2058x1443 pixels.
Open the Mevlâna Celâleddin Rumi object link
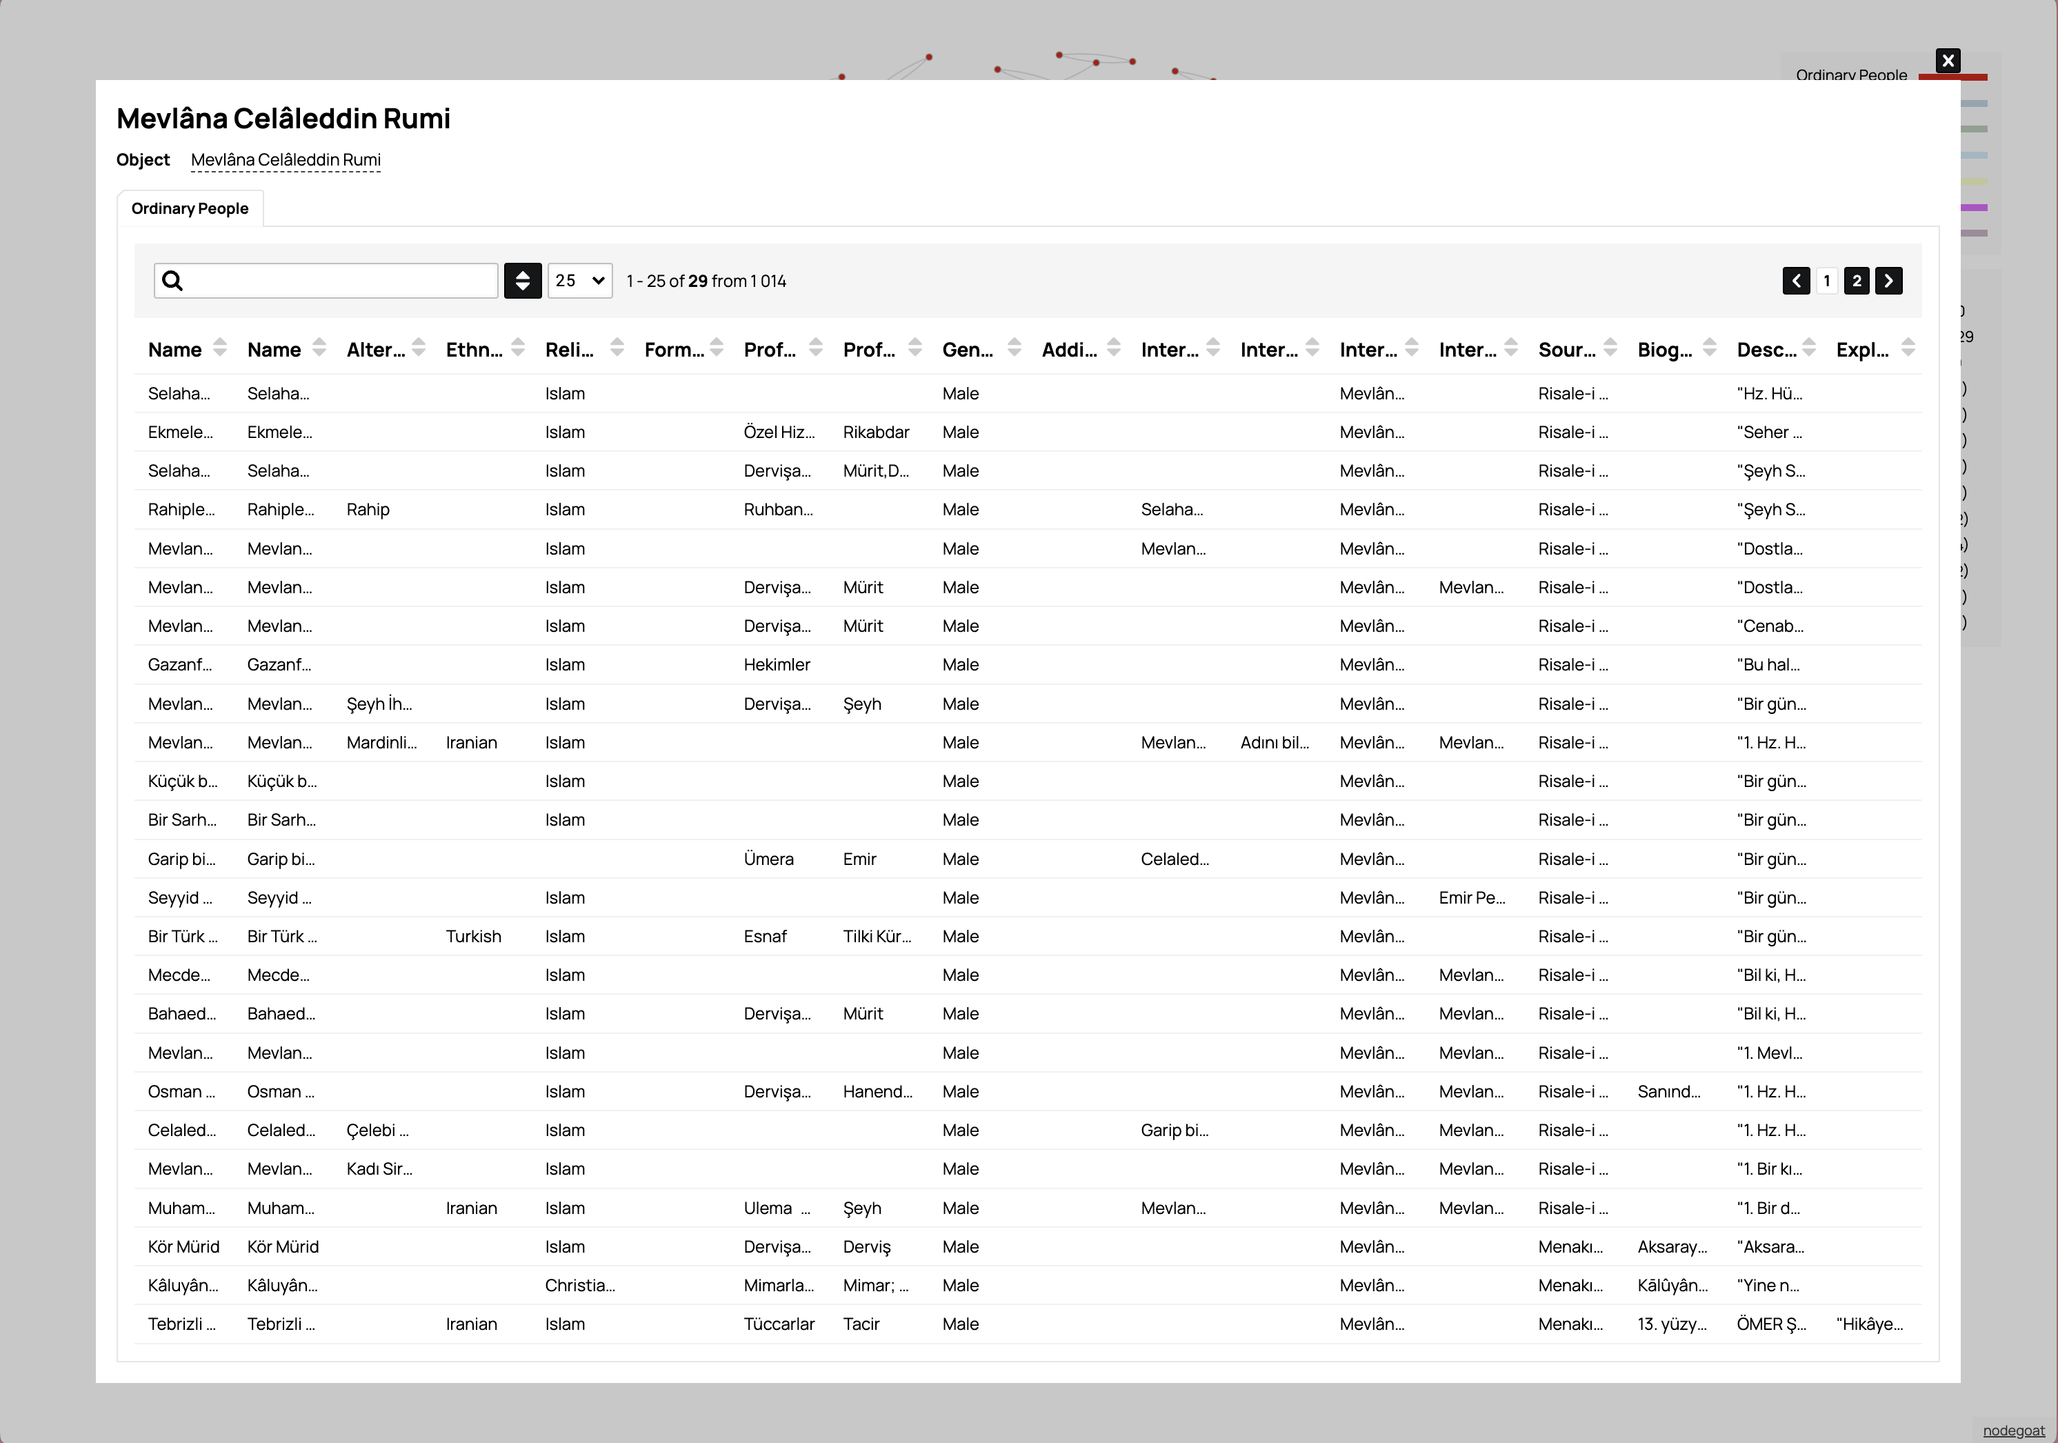coord(285,159)
